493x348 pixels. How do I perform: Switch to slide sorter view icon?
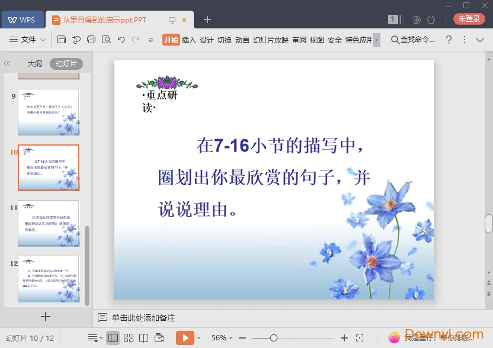(128, 337)
